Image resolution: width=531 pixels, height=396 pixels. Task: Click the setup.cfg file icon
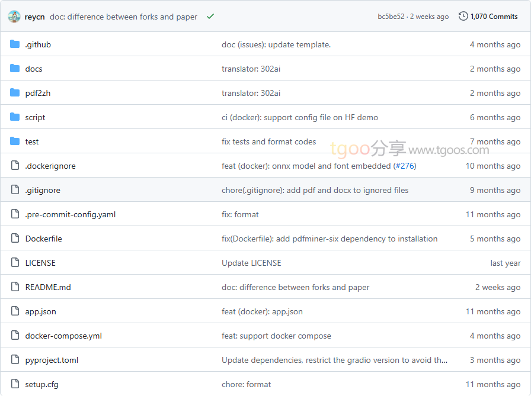(x=15, y=384)
